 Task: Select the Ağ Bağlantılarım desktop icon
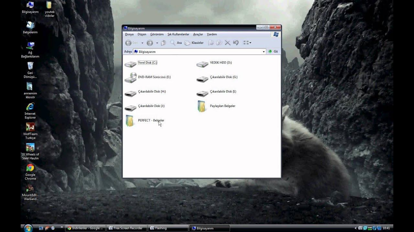coord(30,50)
